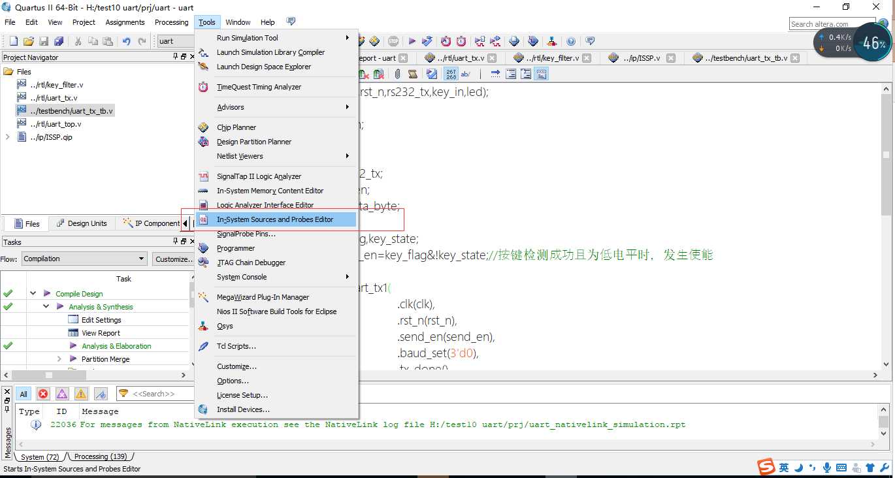Switch to Design Units tab
Screen dimensions: 895x478
[81, 223]
